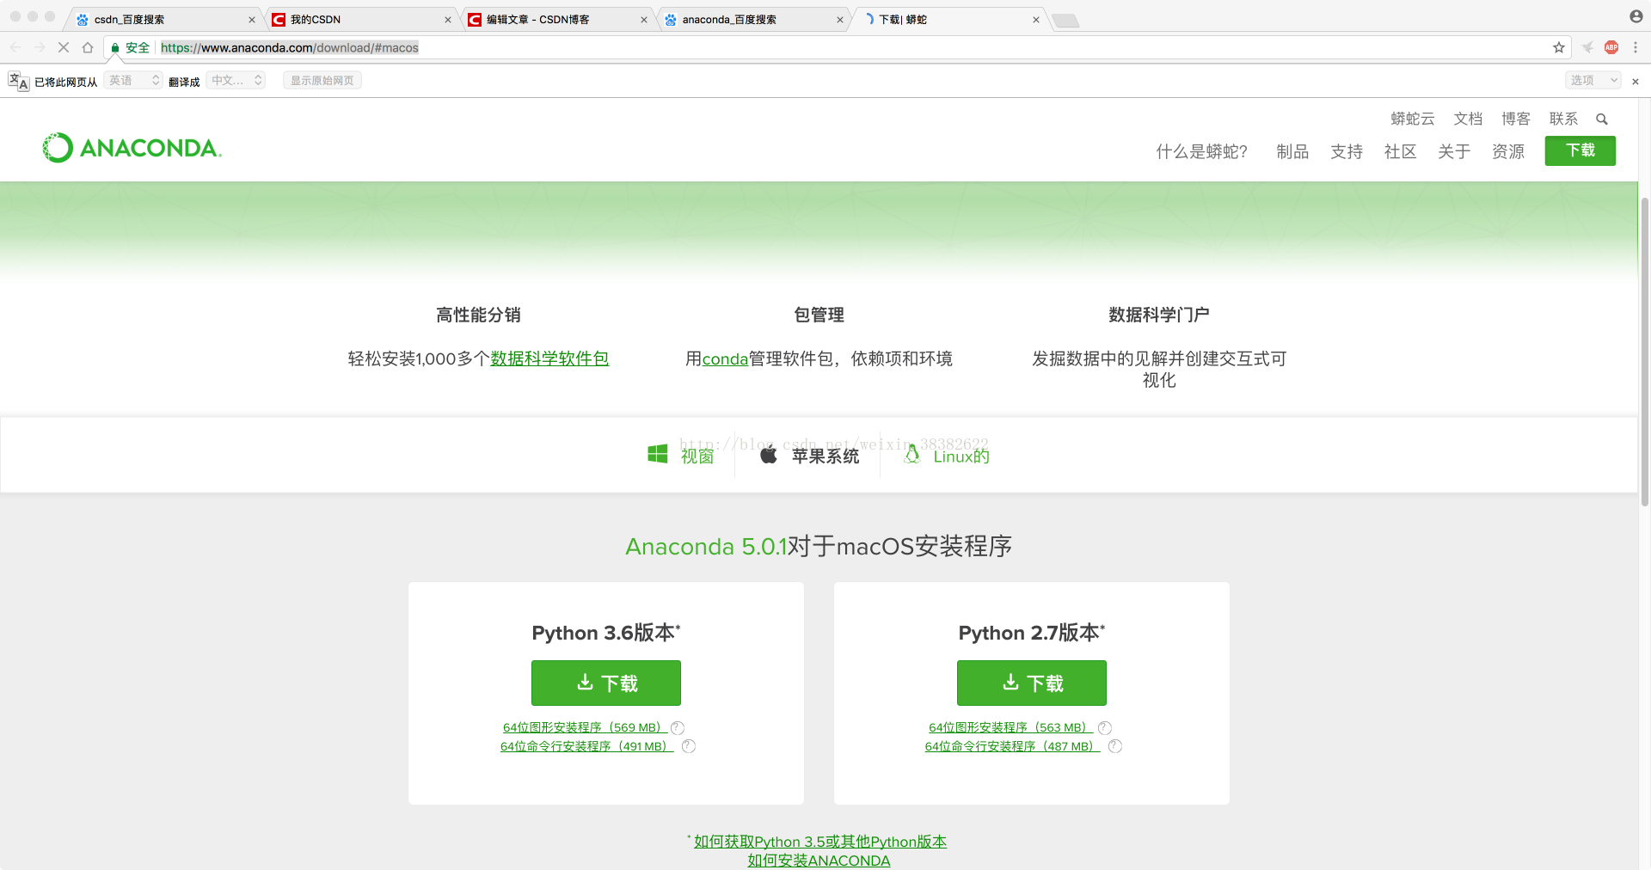Open 什么是蟒蛇? menu item
The width and height of the screenshot is (1651, 870).
[x=1201, y=151]
